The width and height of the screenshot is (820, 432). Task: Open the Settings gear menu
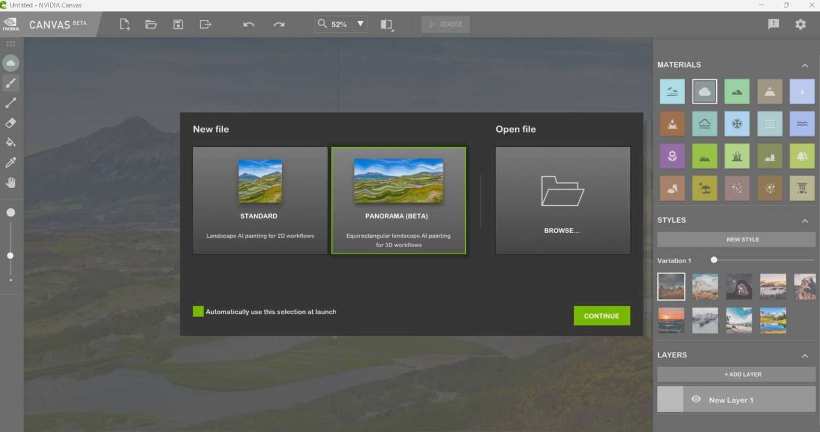(x=800, y=24)
